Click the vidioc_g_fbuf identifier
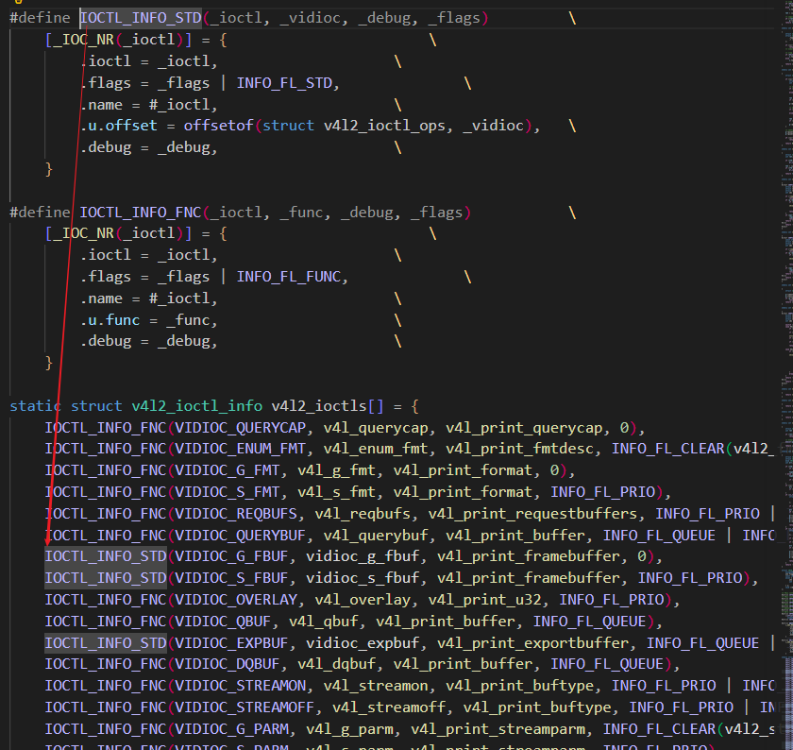The height and width of the screenshot is (750, 793). pos(363,556)
